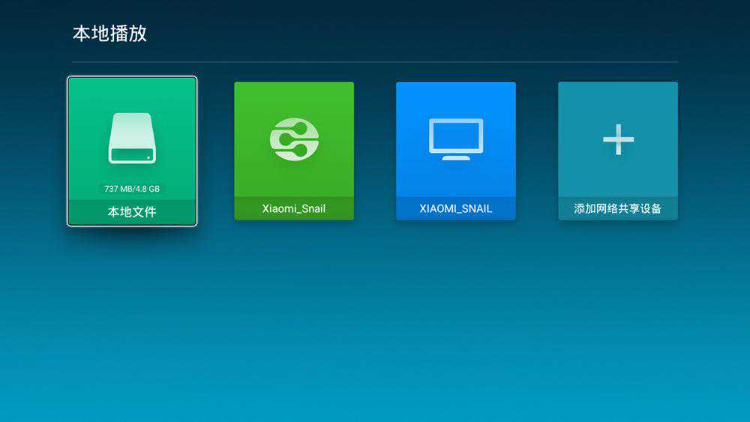Click the hard drive icon in 本地文件
The height and width of the screenshot is (422, 750).
(x=132, y=139)
